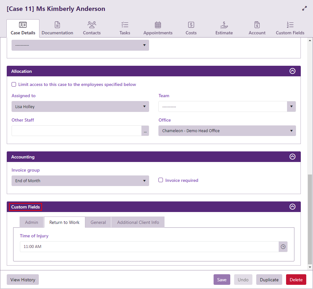This screenshot has width=313, height=289.
Task: Open the Costs dollar icon
Action: [x=191, y=25]
